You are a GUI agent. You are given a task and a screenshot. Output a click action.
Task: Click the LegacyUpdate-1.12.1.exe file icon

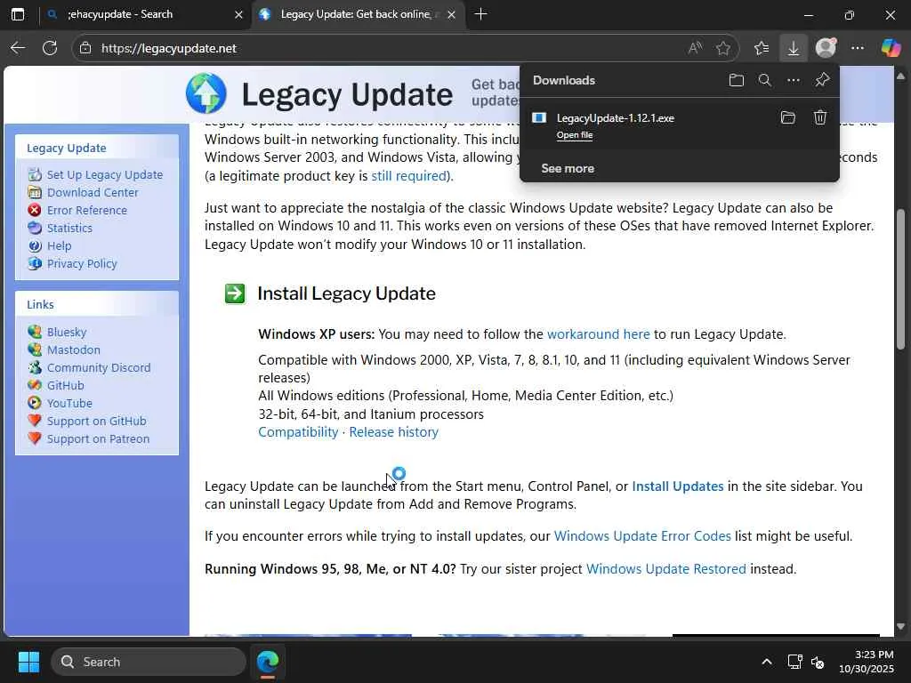pyautogui.click(x=539, y=118)
